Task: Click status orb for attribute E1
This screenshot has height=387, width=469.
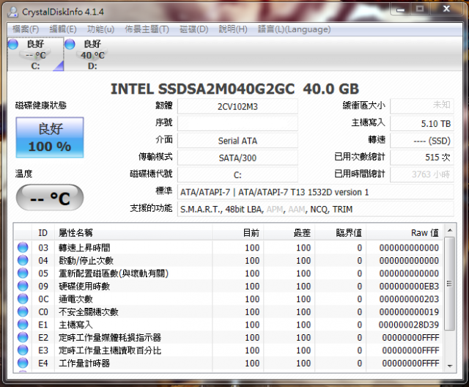Action: [23, 325]
